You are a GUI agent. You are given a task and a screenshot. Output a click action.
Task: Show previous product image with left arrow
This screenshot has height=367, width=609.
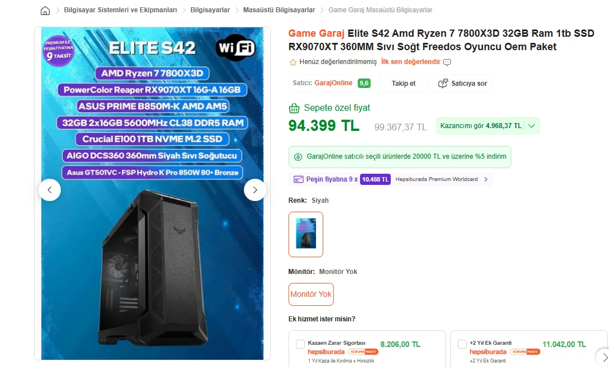pyautogui.click(x=50, y=190)
